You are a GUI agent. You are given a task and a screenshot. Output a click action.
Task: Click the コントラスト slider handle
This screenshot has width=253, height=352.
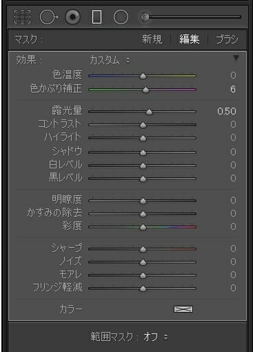[143, 125]
